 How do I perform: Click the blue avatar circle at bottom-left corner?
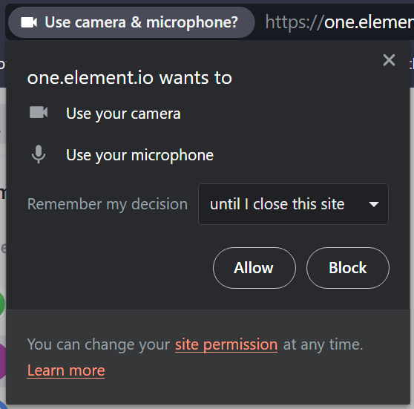pos(3,405)
